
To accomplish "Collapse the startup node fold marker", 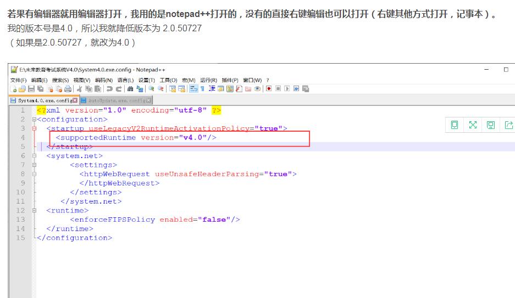I will (x=34, y=128).
